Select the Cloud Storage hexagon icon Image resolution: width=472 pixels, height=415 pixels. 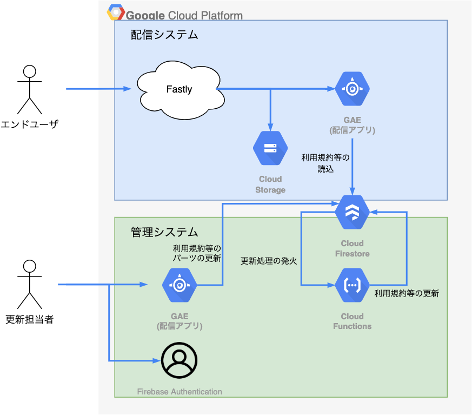tap(270, 148)
